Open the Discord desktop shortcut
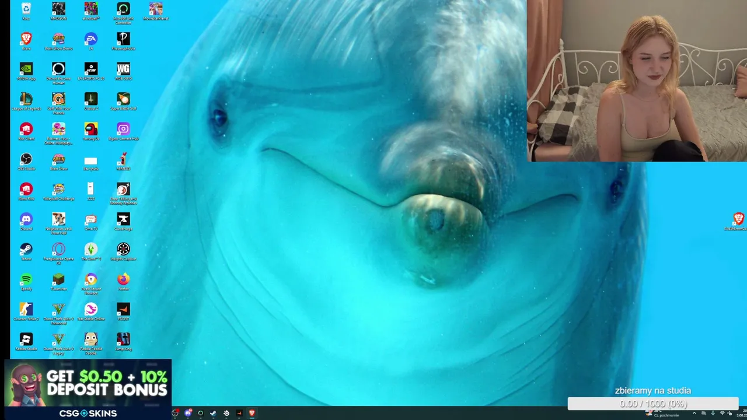 tap(26, 222)
